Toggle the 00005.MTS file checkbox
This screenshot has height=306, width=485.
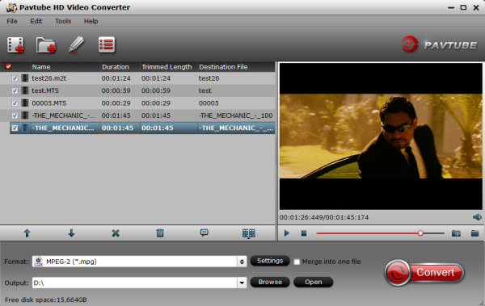(x=15, y=103)
